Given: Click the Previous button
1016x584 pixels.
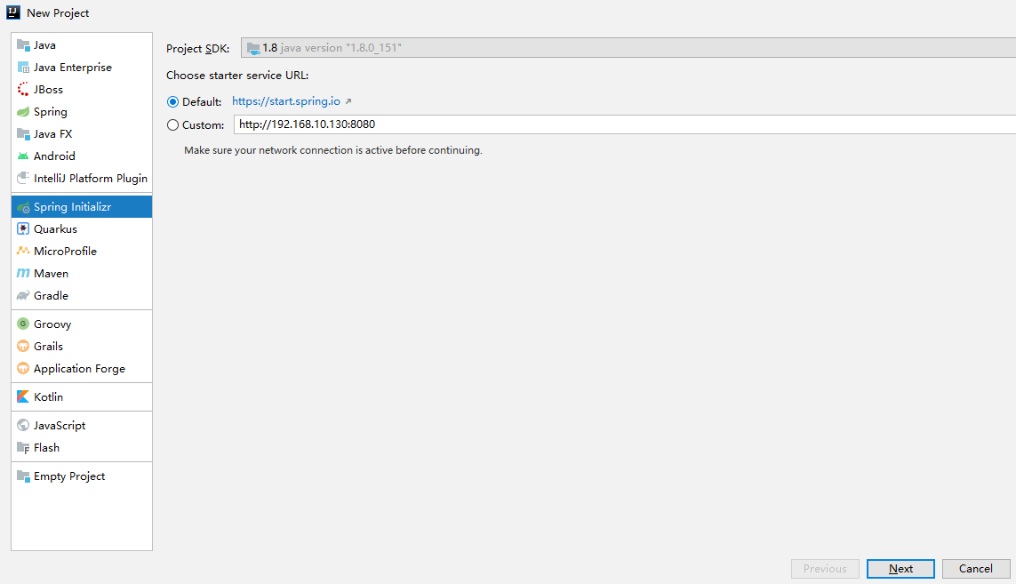Looking at the screenshot, I should click(x=825, y=568).
